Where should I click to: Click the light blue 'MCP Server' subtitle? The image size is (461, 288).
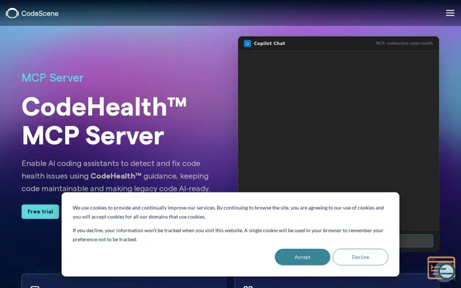52,78
